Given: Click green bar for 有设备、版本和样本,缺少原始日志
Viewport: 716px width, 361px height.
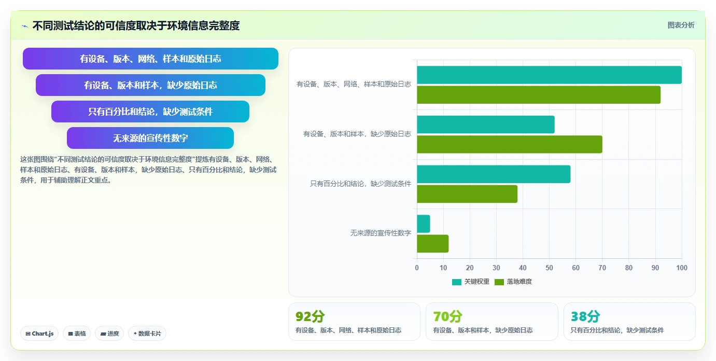Looking at the screenshot, I should click(x=510, y=144).
